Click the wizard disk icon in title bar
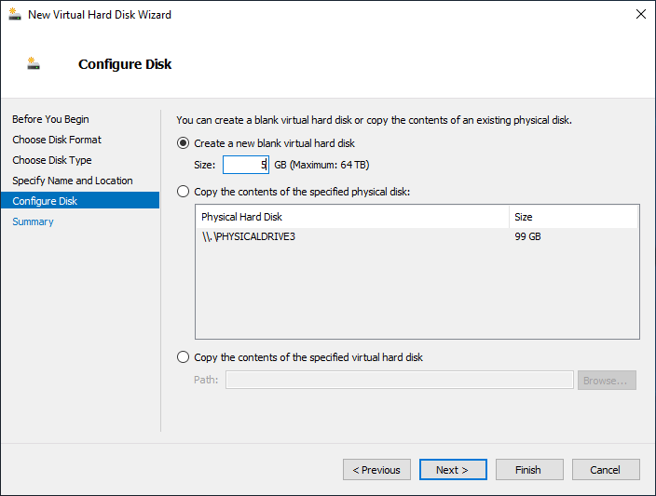656x496 pixels. (15, 14)
